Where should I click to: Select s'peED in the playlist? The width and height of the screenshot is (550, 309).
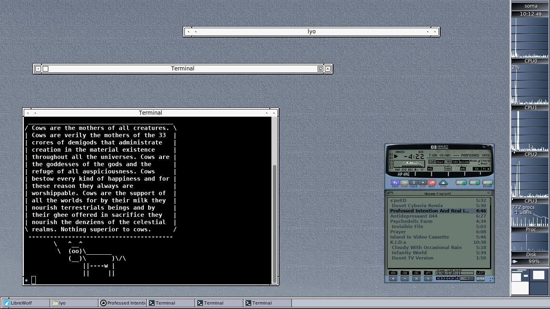(438, 200)
